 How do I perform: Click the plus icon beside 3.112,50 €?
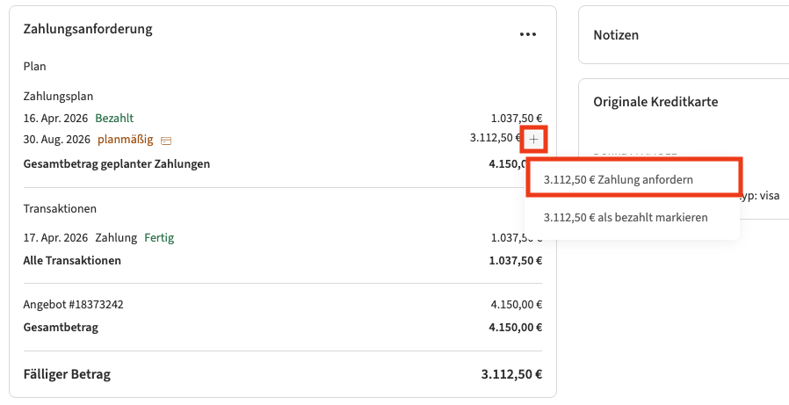(x=534, y=140)
